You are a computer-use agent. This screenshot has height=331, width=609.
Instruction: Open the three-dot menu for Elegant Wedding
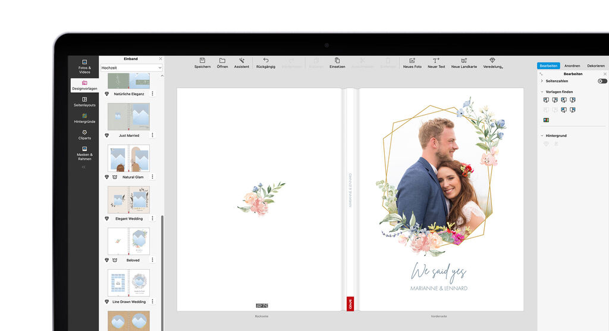coord(153,218)
